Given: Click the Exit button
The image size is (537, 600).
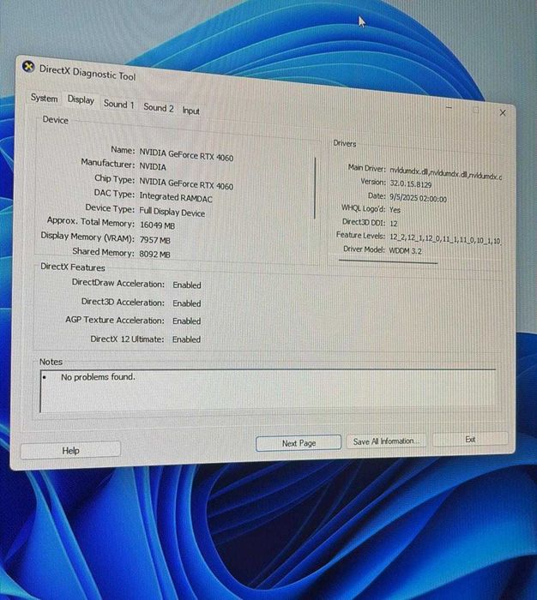Looking at the screenshot, I should point(470,439).
